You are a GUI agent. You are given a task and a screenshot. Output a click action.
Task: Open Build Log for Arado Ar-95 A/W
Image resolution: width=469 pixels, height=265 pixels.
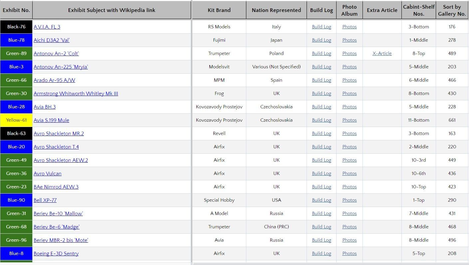(x=321, y=80)
